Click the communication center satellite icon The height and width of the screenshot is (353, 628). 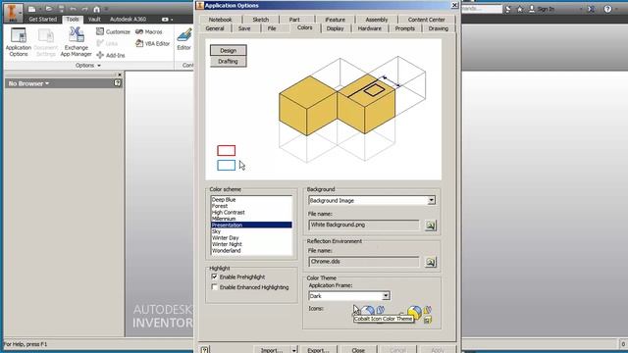click(x=508, y=9)
